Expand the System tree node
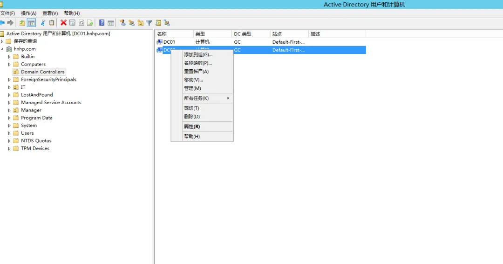The width and height of the screenshot is (503, 264). coord(9,126)
